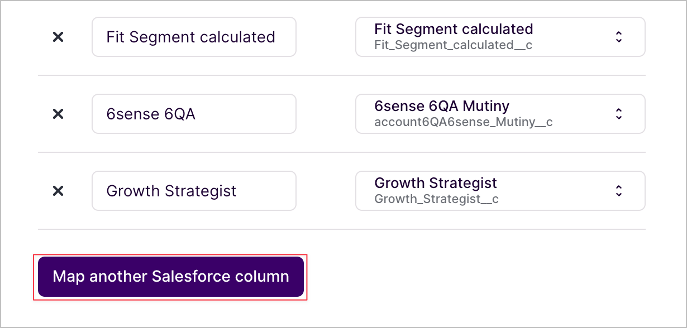The image size is (687, 328).
Task: Click the divider line below Growth Strategist row
Action: (x=341, y=229)
